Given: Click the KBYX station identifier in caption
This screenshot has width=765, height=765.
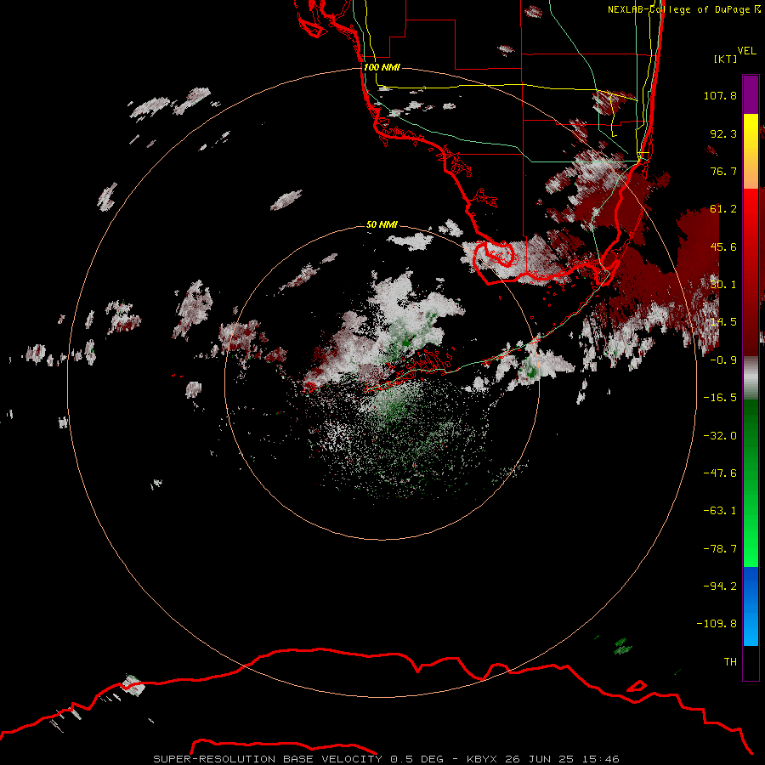Looking at the screenshot, I should pyautogui.click(x=482, y=759).
